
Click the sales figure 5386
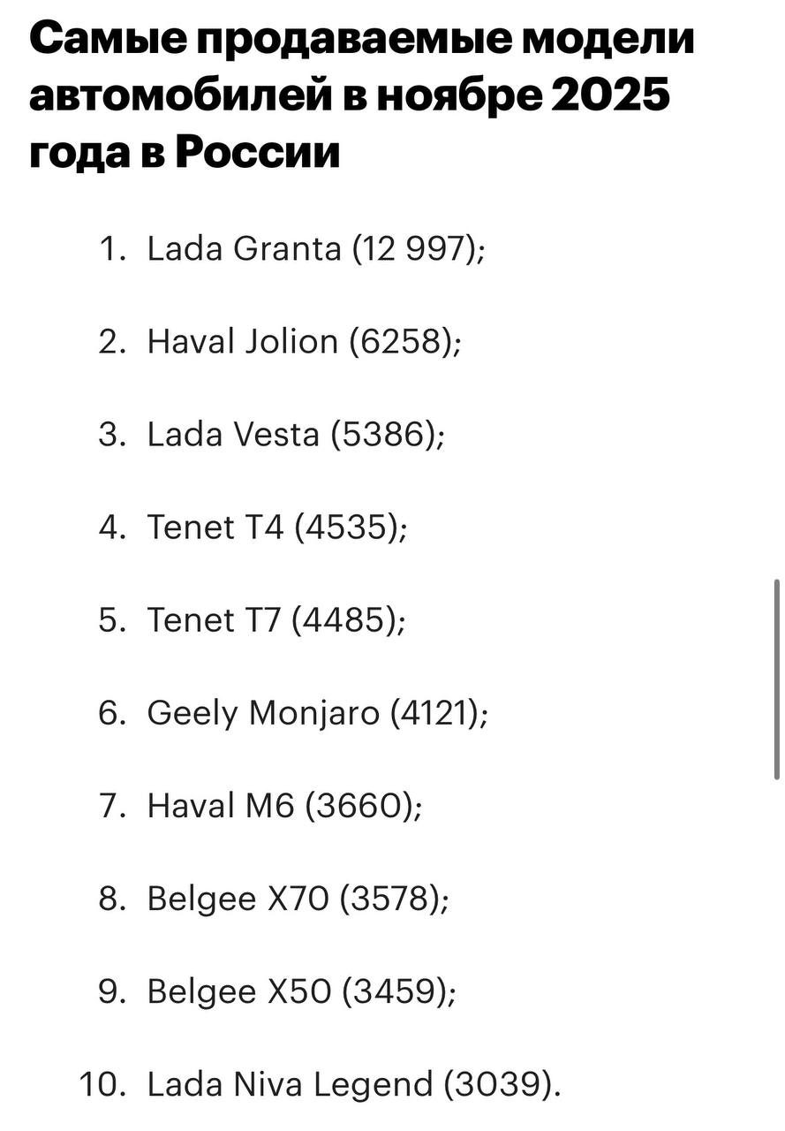click(x=387, y=436)
